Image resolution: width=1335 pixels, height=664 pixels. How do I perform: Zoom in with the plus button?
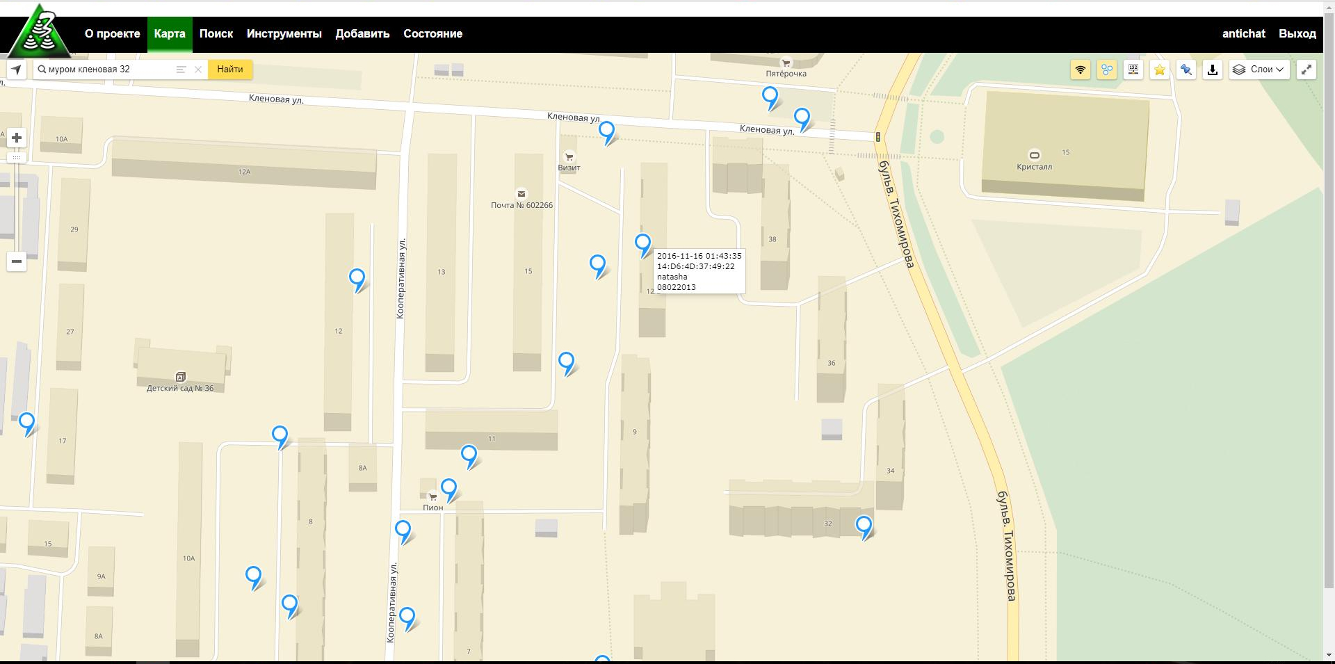click(17, 138)
